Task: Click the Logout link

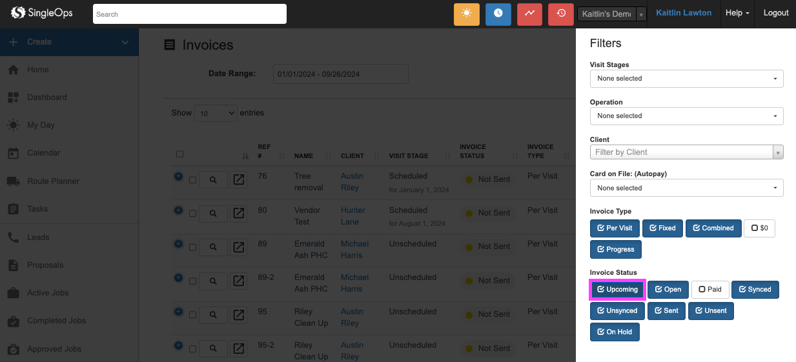Action: (775, 13)
